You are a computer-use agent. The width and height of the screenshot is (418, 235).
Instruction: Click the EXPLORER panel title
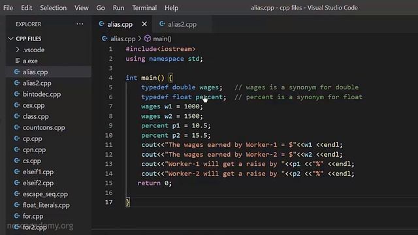coord(29,24)
